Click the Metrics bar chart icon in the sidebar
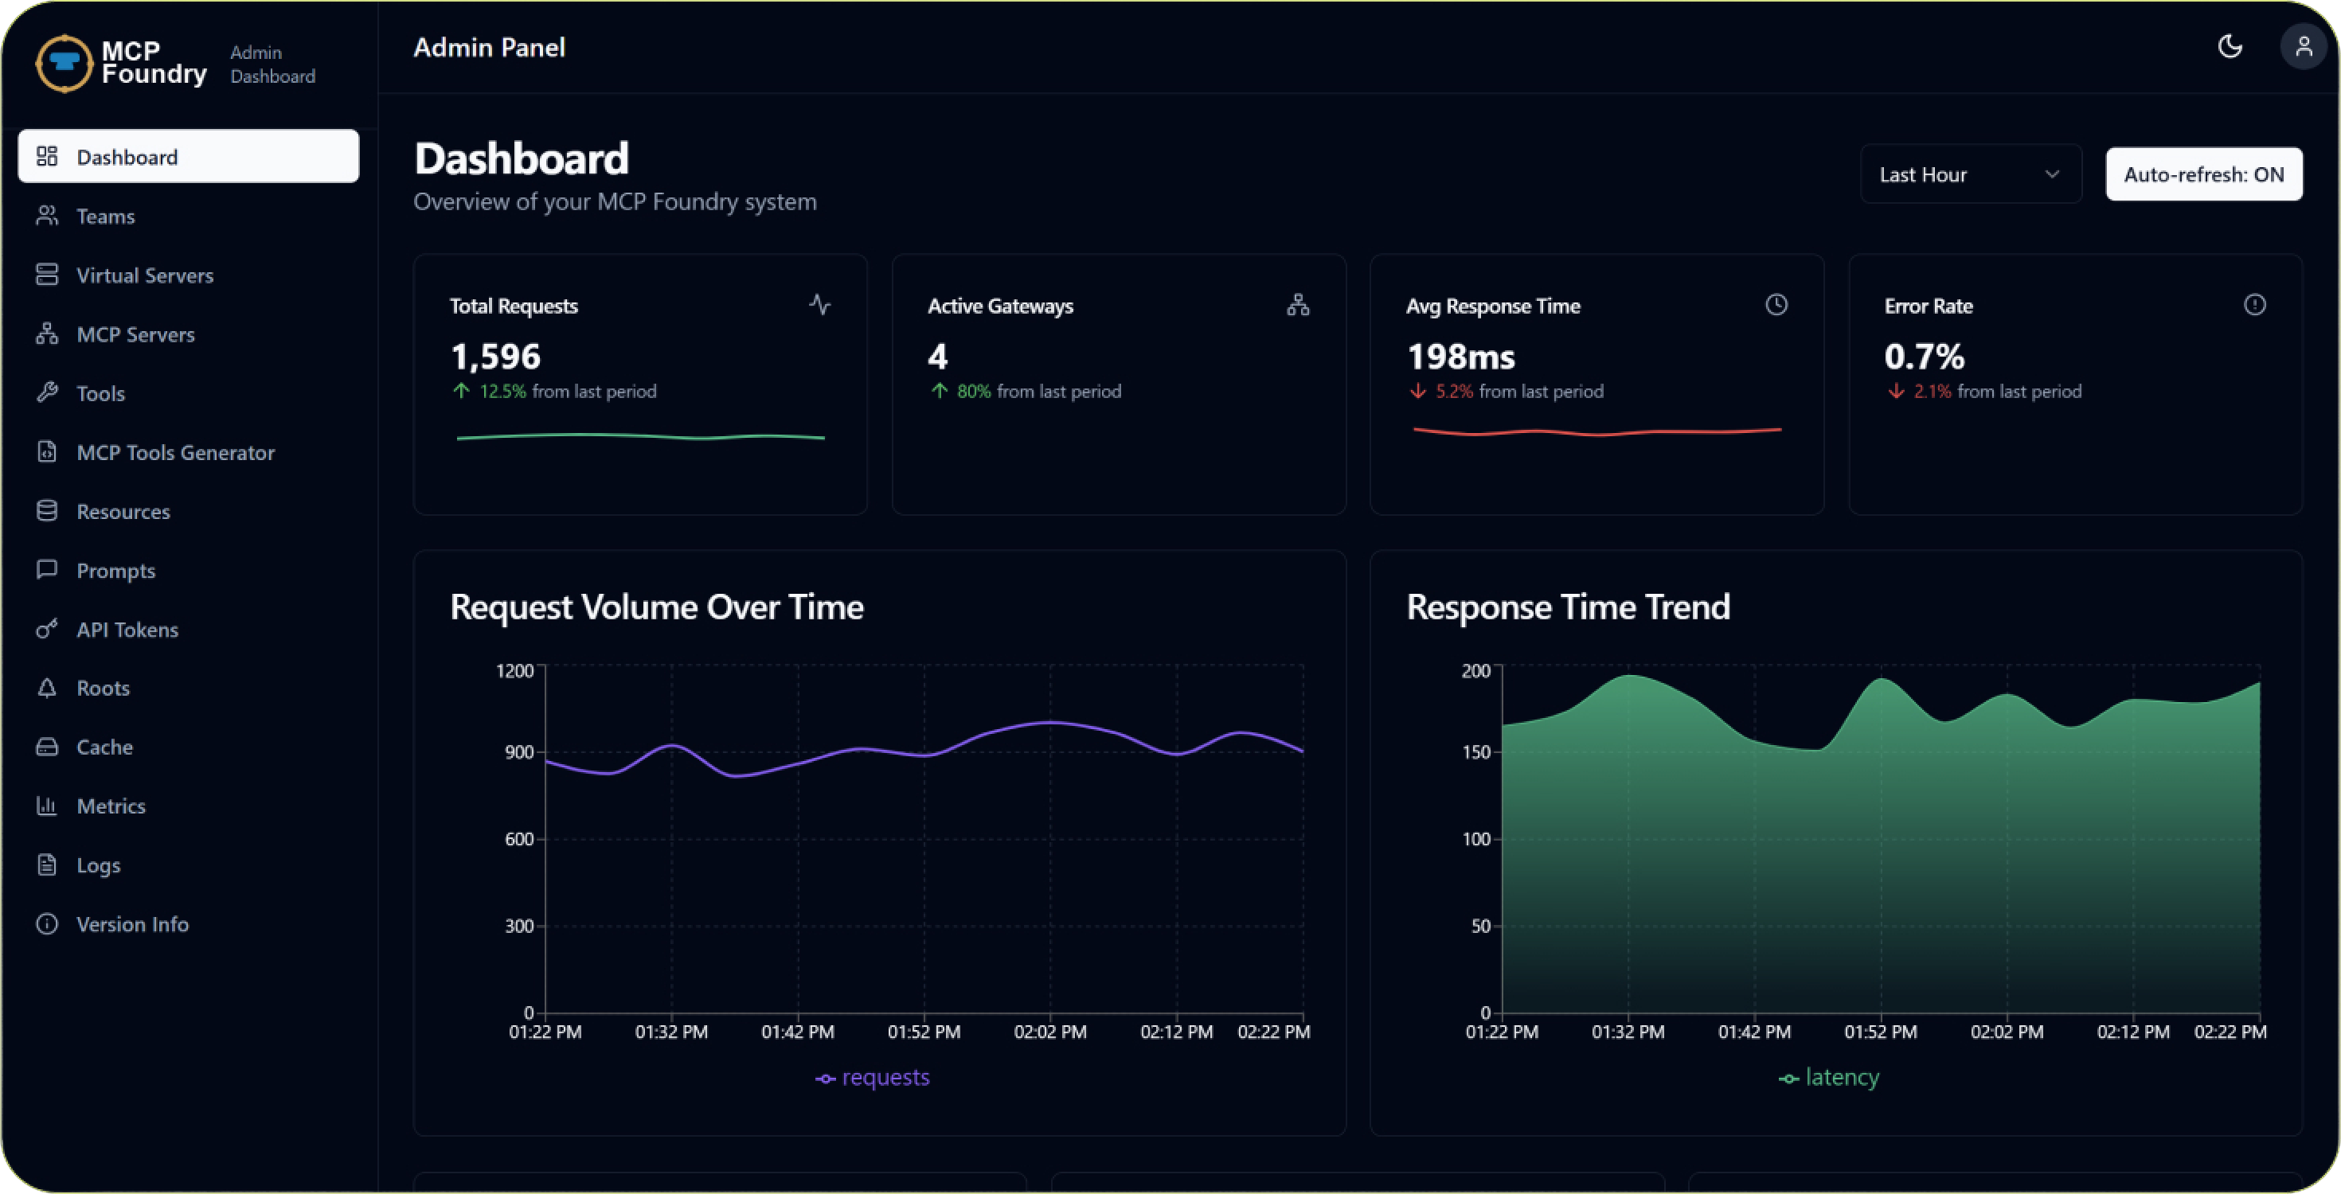Image resolution: width=2341 pixels, height=1194 pixels. (x=47, y=805)
